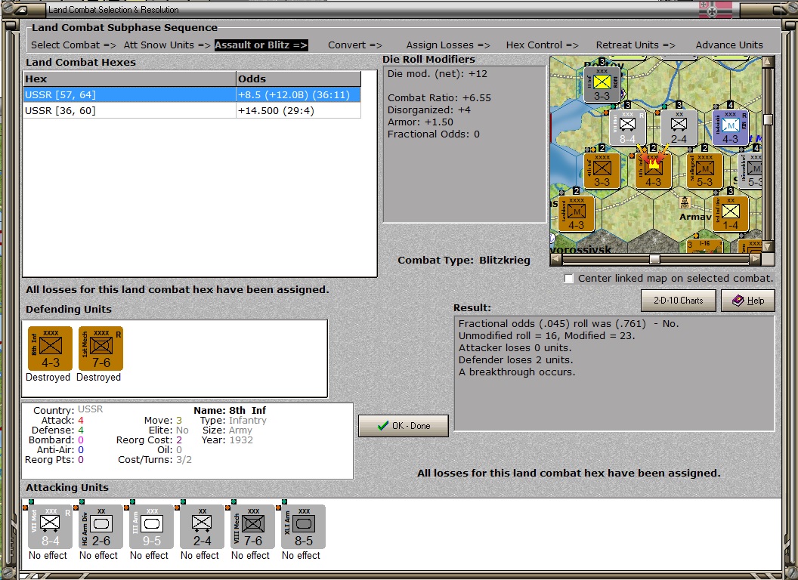Image resolution: width=798 pixels, height=580 pixels.
Task: Select the HG Arm Div 2-6 attacker
Action: [101, 526]
